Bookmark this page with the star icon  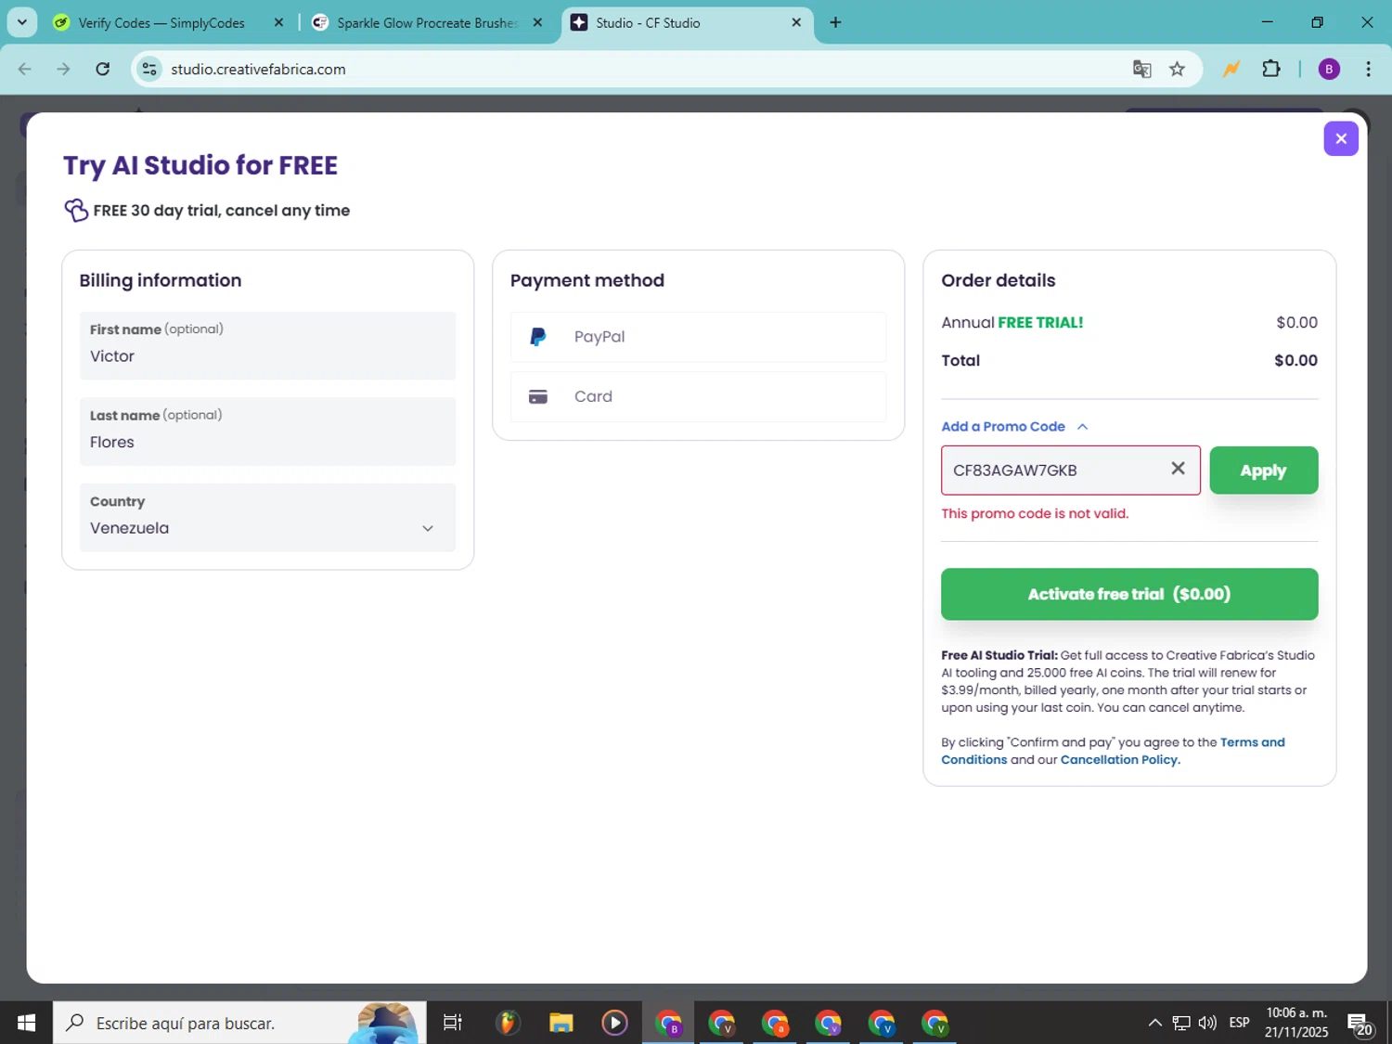pos(1178,69)
